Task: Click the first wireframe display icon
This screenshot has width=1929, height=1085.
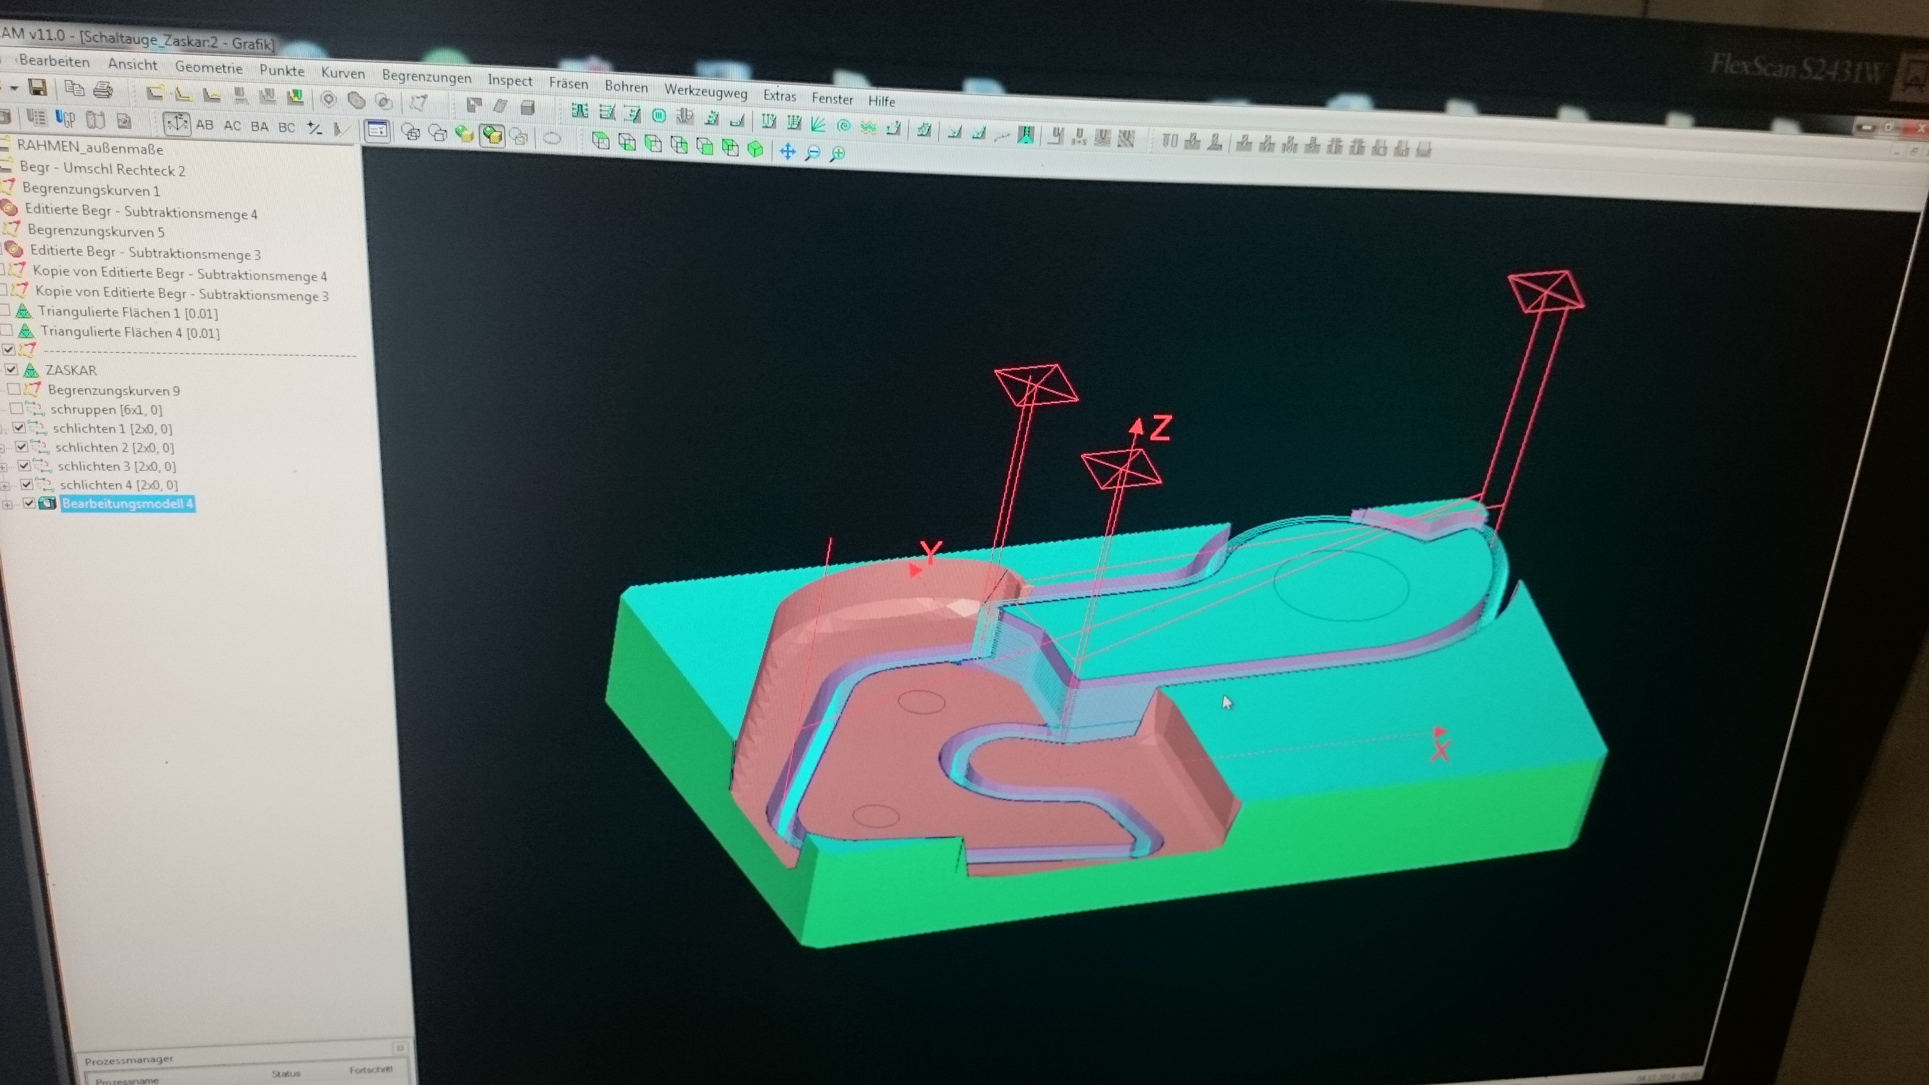Action: pyautogui.click(x=410, y=132)
